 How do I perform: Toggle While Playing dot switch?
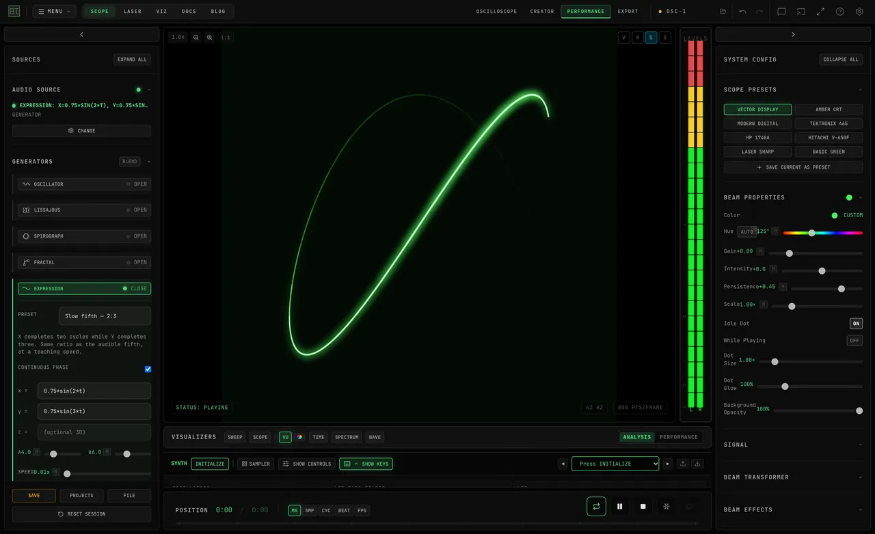[x=854, y=341]
